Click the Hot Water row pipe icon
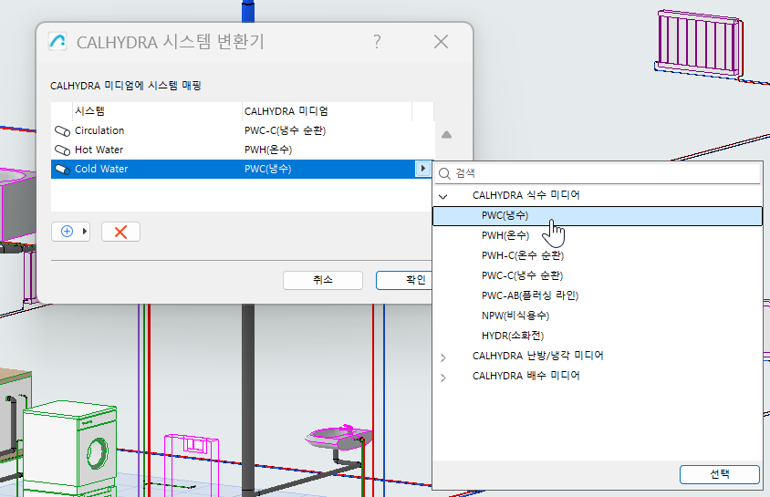The height and width of the screenshot is (497, 770). click(x=62, y=150)
